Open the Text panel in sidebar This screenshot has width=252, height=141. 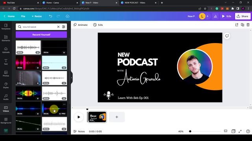point(6,62)
